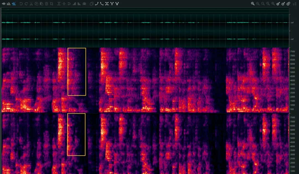Click inside lower channel yellow selection box
Screen dimensions: 299x174
[76, 134]
